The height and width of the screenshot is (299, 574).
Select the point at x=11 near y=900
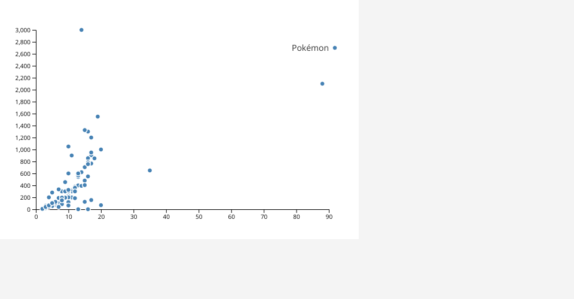72,155
